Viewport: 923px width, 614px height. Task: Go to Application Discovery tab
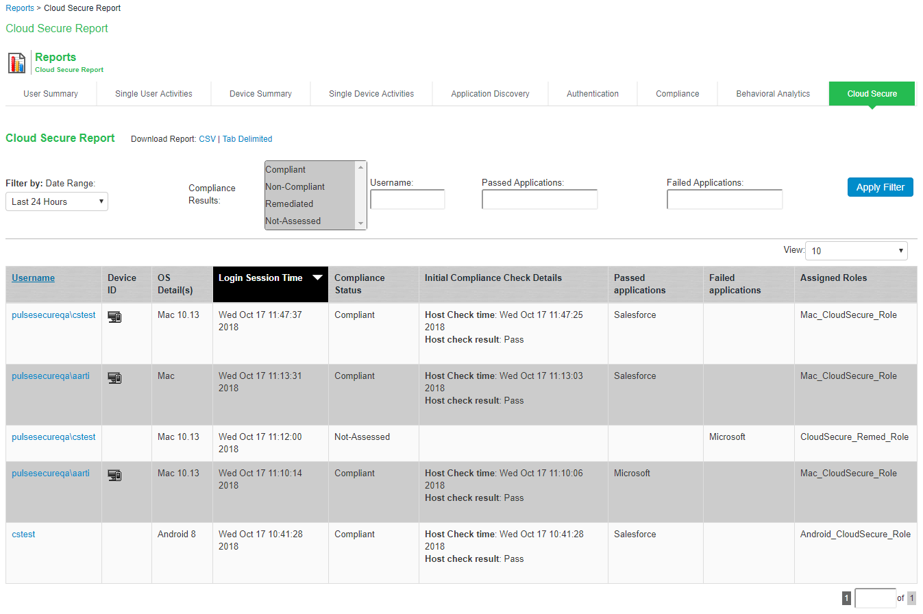(x=490, y=94)
